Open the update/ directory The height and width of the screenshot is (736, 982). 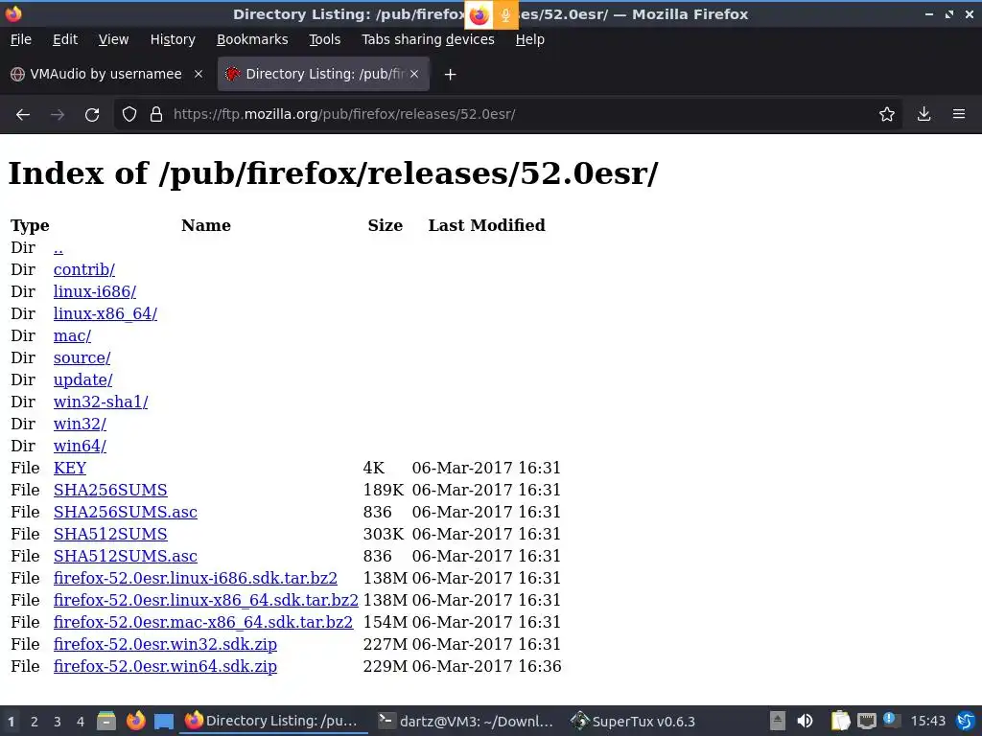coord(82,379)
